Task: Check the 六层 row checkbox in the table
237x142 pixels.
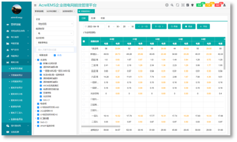Action: tap(84, 77)
